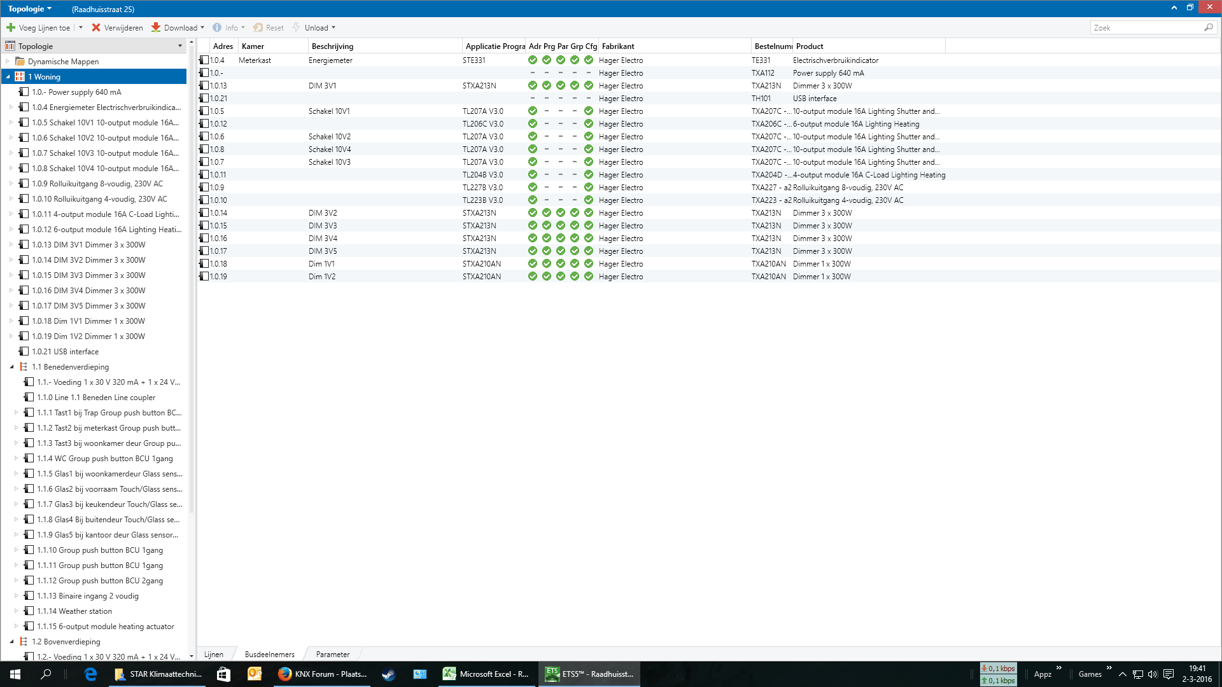Click the Prg status checkmark of row 1.0.13

547,85
